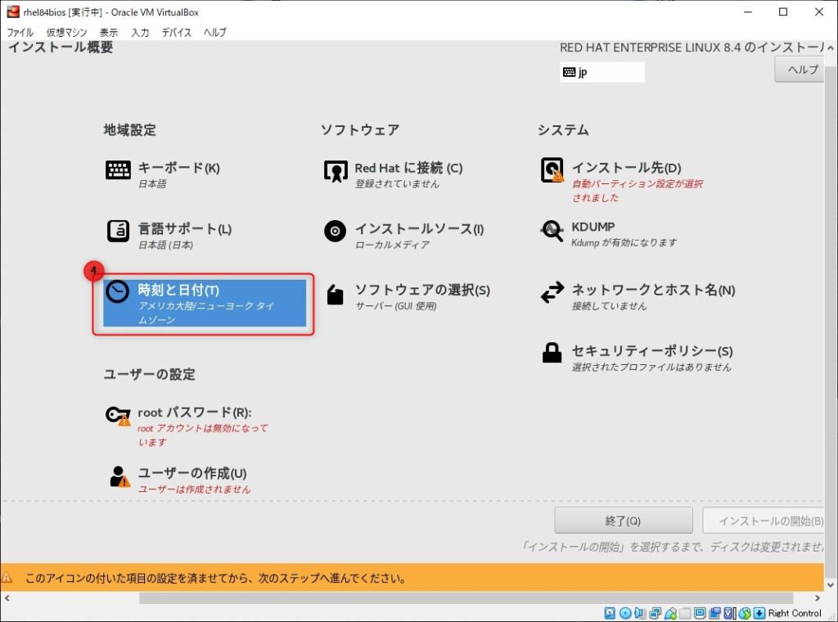Viewport: 838px width, 622px height.
Task: Open the ヘルプ menu in the menu bar
Action: click(x=215, y=33)
